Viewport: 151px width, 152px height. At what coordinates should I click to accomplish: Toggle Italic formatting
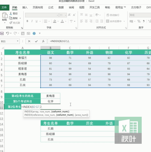[32, 21]
